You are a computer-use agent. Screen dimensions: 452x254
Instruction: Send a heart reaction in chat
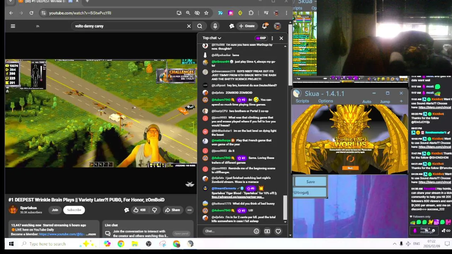(278, 231)
